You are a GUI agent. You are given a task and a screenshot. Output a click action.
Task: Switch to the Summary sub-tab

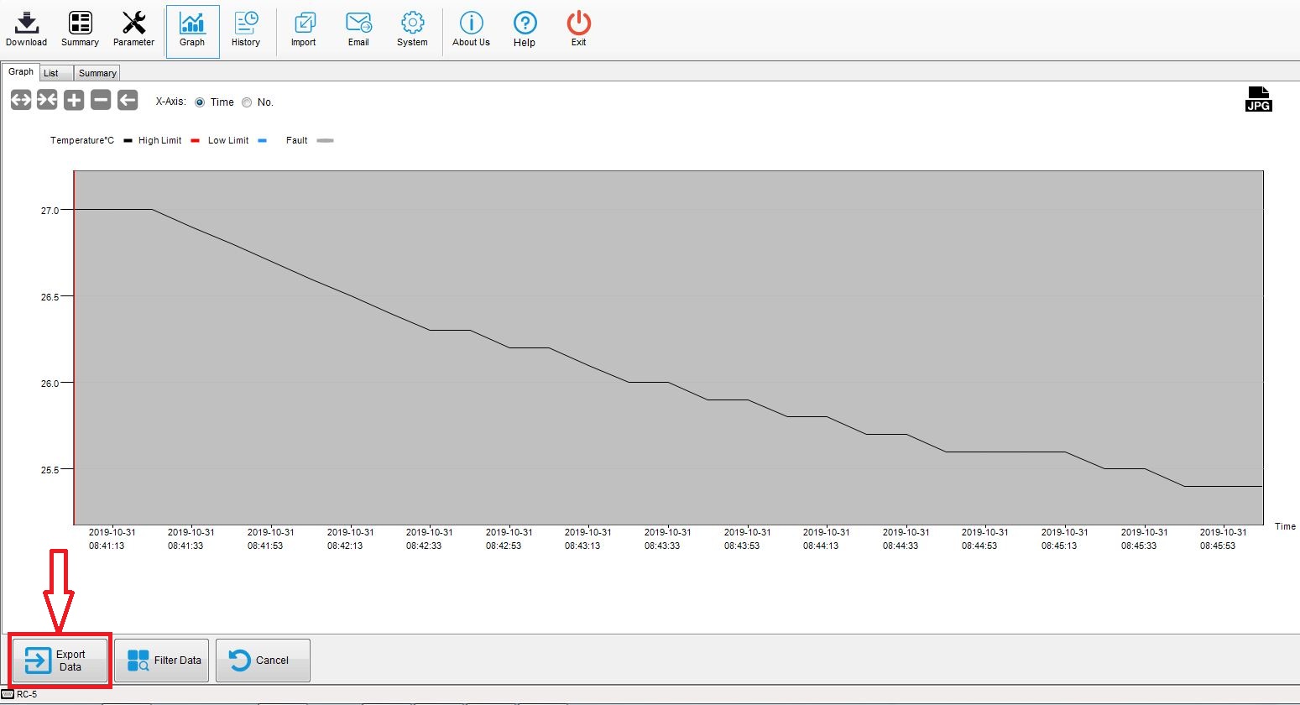point(97,73)
